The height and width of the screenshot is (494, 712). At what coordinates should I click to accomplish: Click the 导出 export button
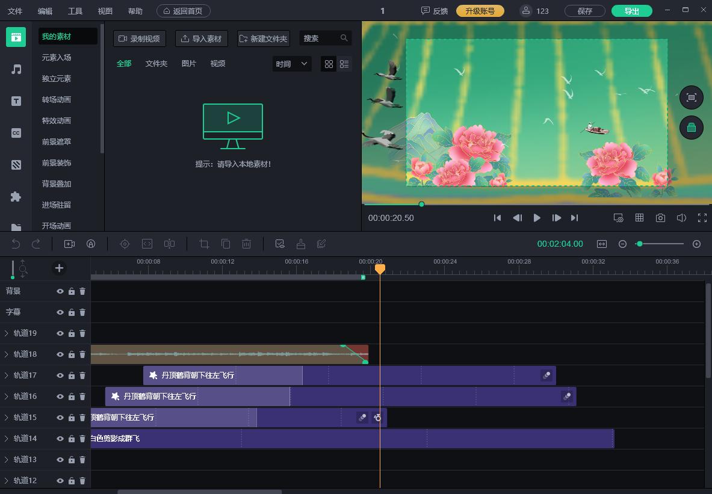click(631, 10)
